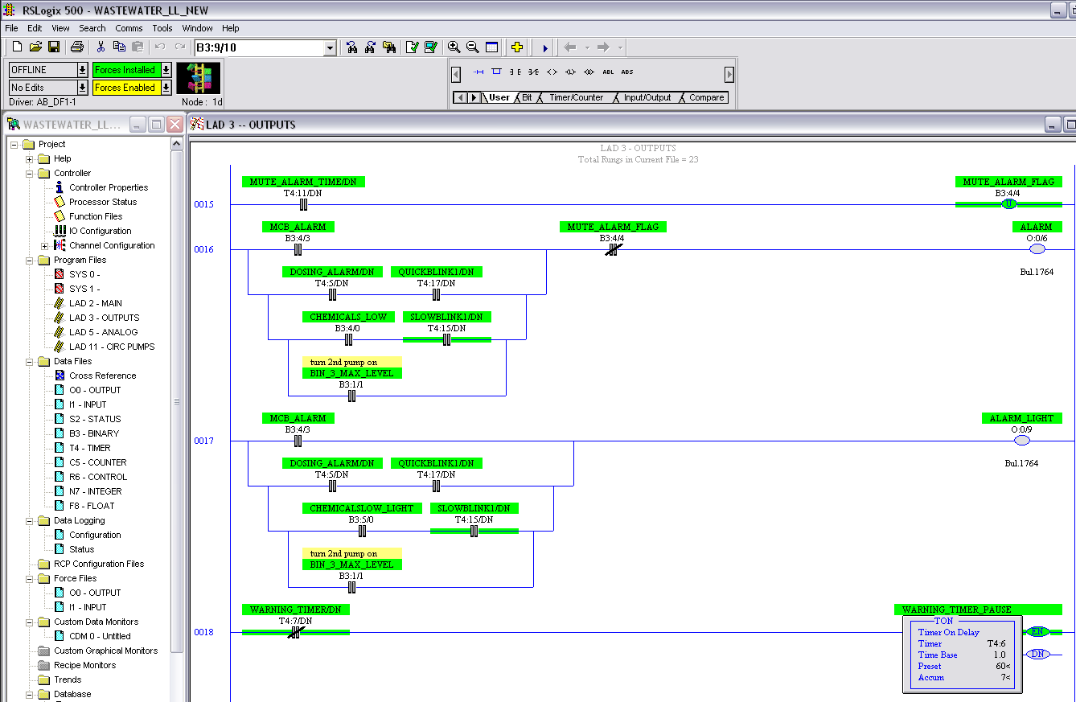Open T4 - TIMER data file
Screen dimensions: 1076x702
click(x=89, y=449)
